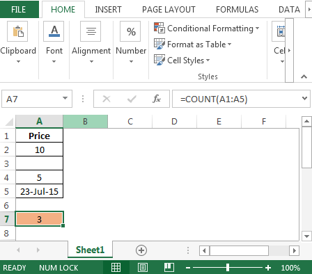Screen dimensions: 312x274
Task: Open the FILE tab
Action: [19, 10]
